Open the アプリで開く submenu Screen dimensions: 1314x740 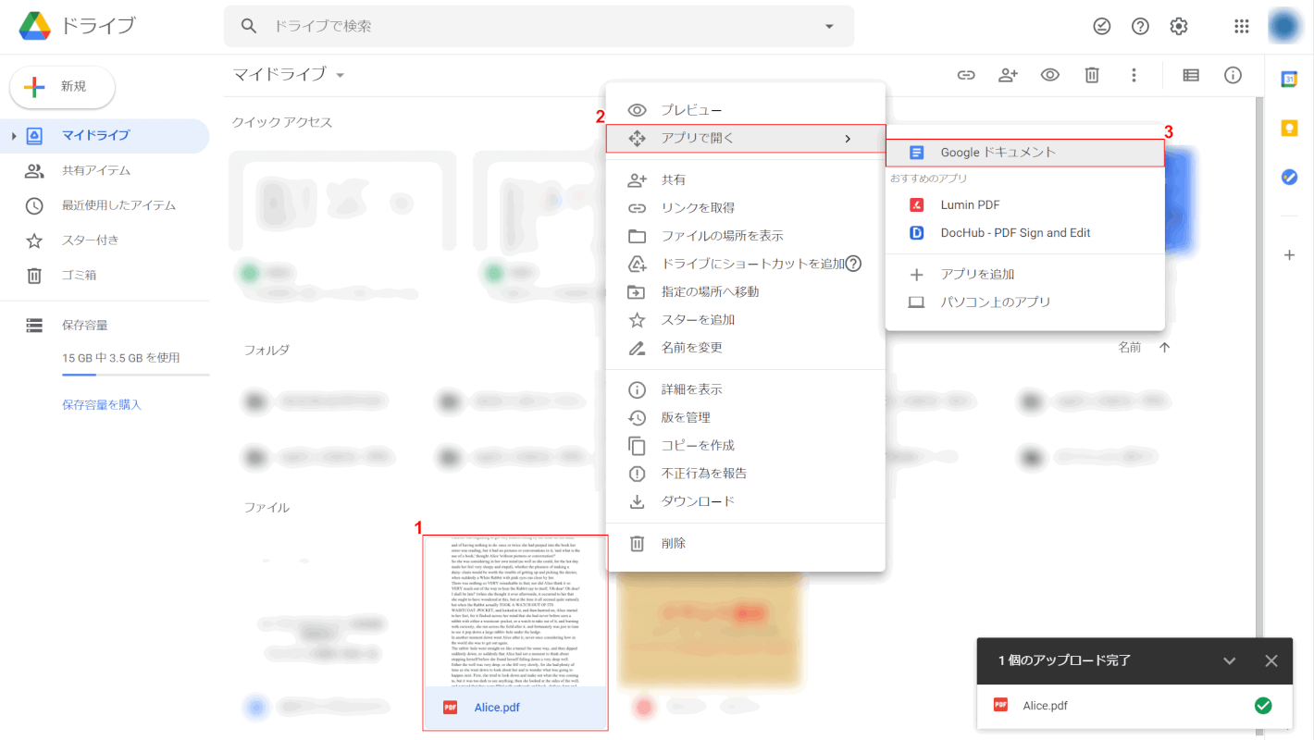click(746, 139)
